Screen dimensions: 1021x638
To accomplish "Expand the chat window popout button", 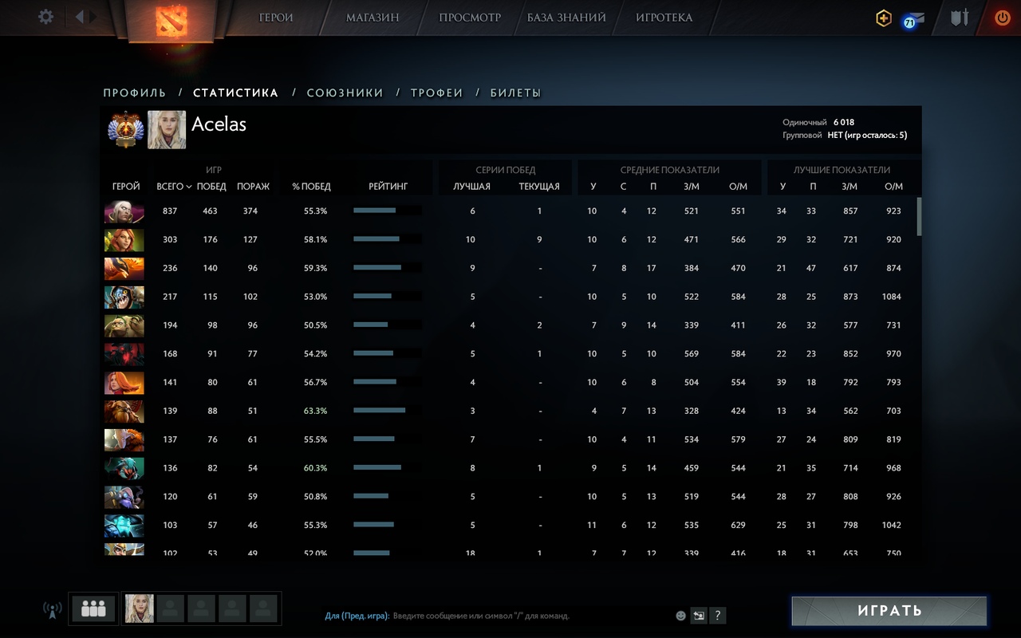I will coord(699,615).
